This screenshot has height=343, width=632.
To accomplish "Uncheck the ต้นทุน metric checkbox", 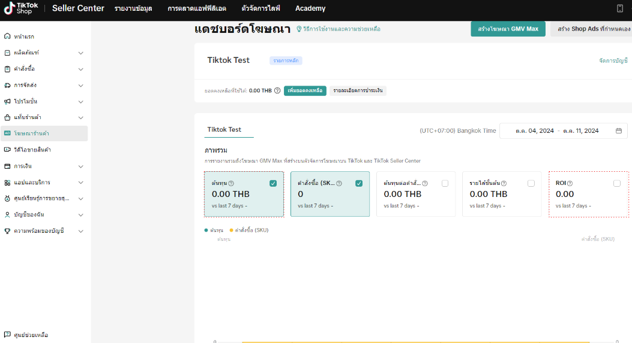I will click(273, 183).
